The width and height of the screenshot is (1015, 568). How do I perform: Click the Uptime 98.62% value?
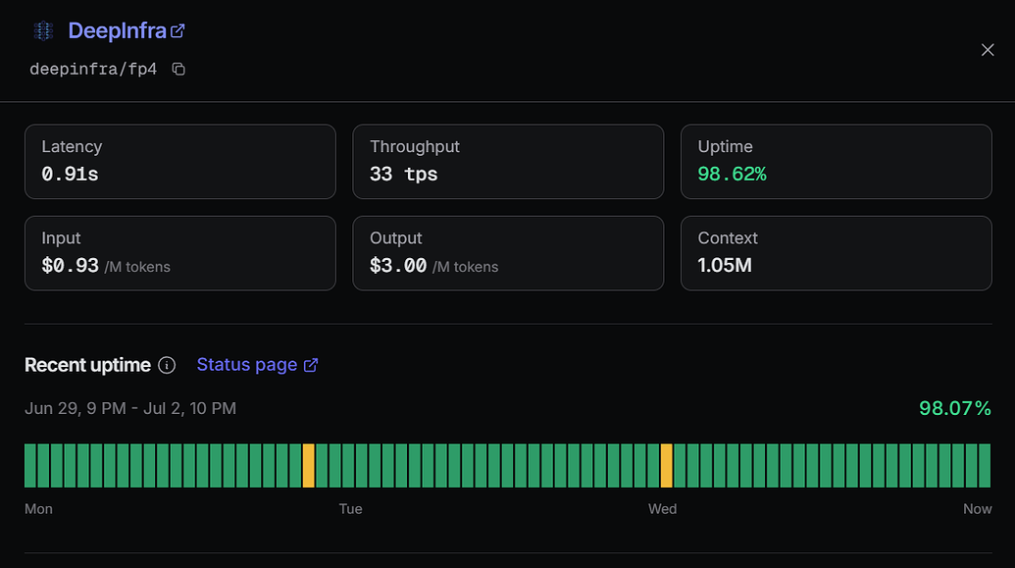733,175
